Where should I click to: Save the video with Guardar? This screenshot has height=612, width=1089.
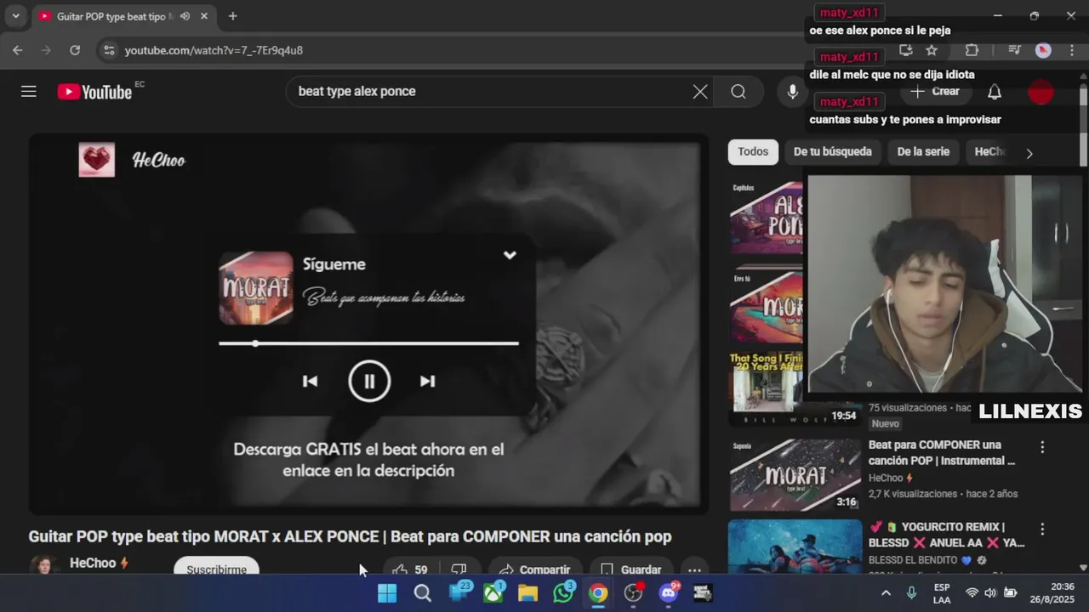[x=630, y=569]
